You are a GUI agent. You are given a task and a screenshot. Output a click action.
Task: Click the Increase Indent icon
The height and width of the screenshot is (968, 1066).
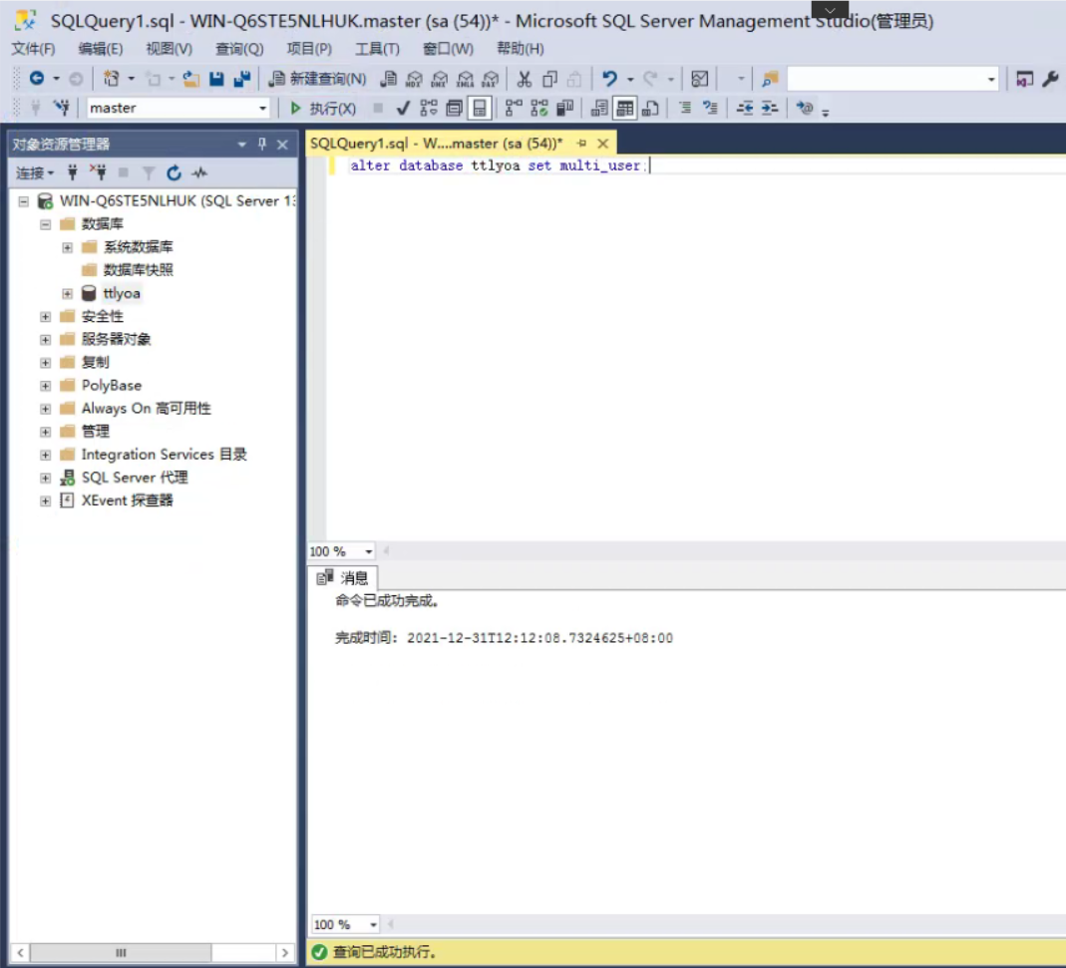coord(770,108)
